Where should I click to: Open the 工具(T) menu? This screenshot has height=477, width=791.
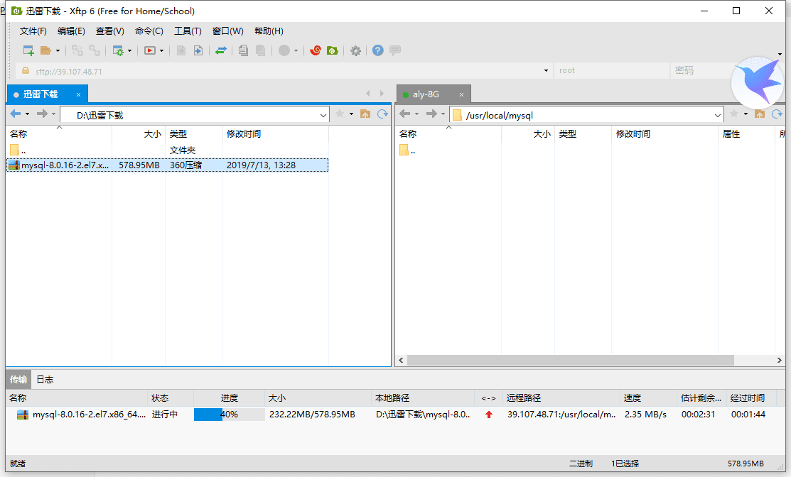click(188, 31)
